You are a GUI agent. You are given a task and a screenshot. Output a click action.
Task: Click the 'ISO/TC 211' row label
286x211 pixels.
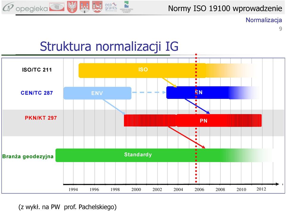point(37,70)
